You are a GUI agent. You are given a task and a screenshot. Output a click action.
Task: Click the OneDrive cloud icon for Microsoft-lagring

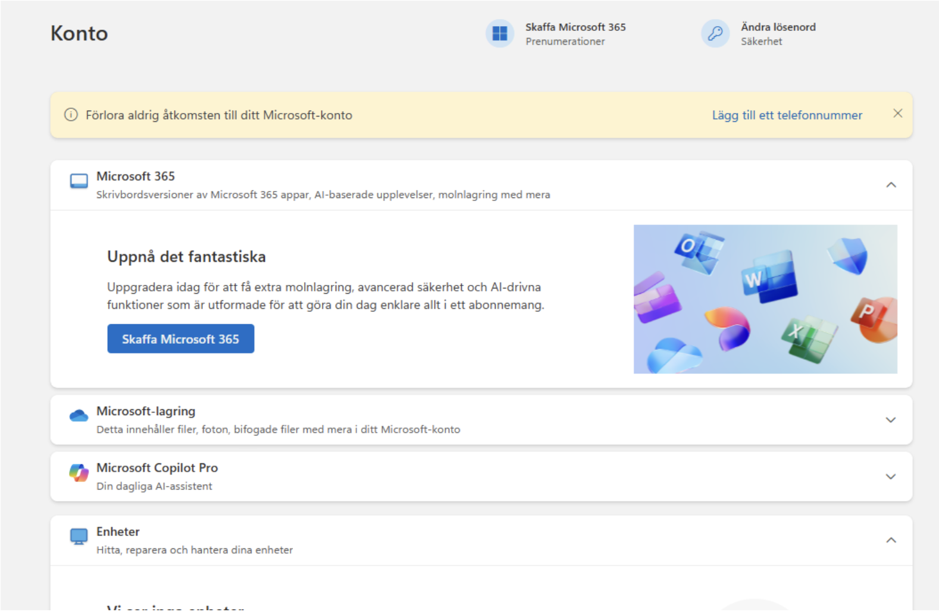[x=79, y=416]
